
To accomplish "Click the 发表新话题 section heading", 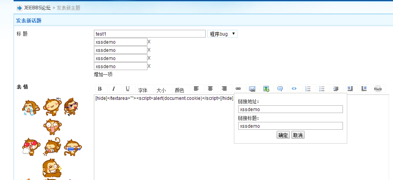I will point(29,21).
